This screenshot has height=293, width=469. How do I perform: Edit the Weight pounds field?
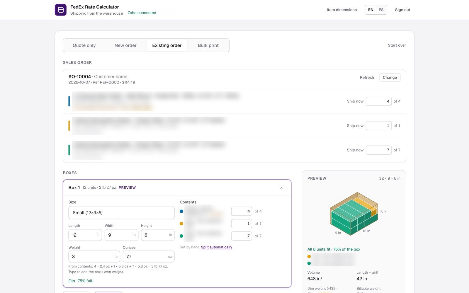click(94, 256)
